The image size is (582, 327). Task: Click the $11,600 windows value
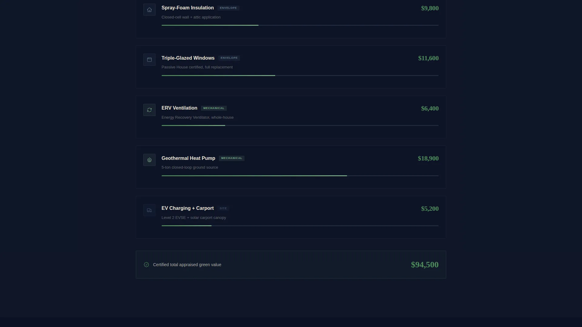coord(428,58)
